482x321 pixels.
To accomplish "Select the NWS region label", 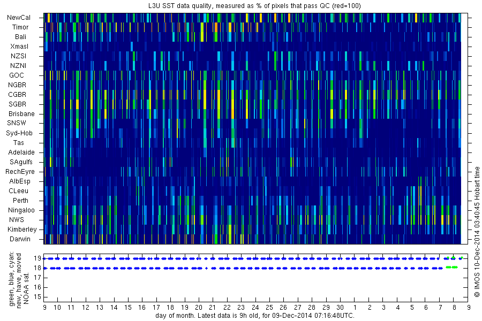I will [x=16, y=220].
